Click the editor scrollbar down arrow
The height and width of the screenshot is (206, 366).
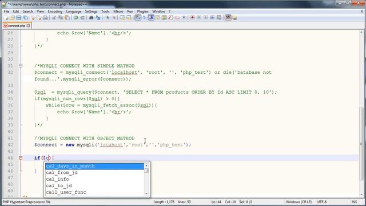361,195
